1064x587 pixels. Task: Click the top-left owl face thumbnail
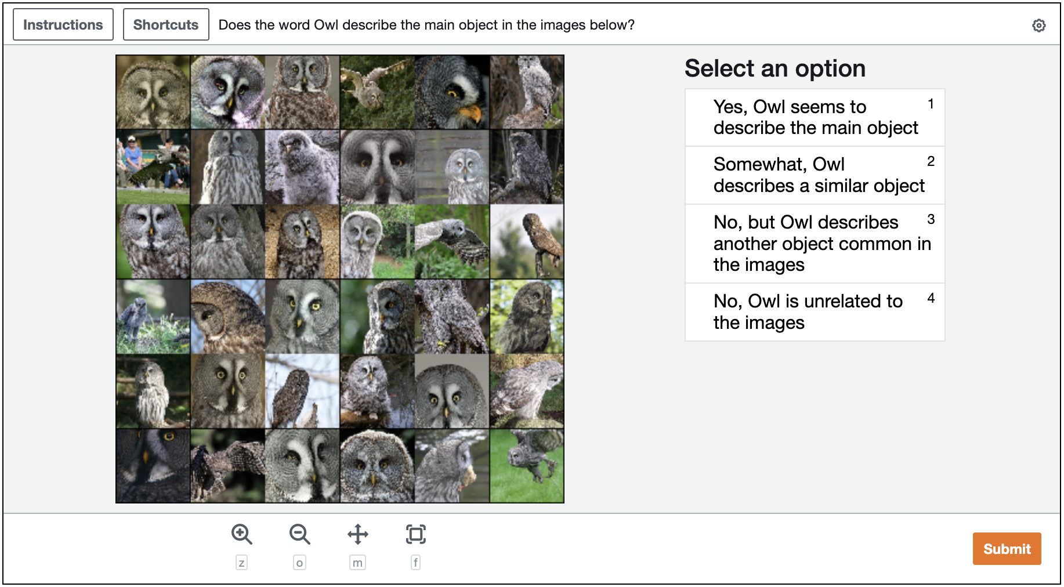(x=153, y=92)
